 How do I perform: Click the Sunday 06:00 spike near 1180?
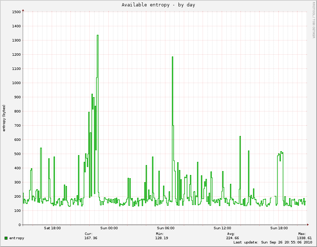172,57
